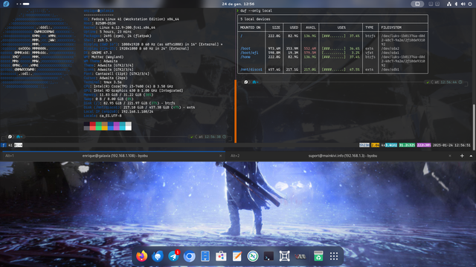Open the date and clock menu

tap(238, 4)
